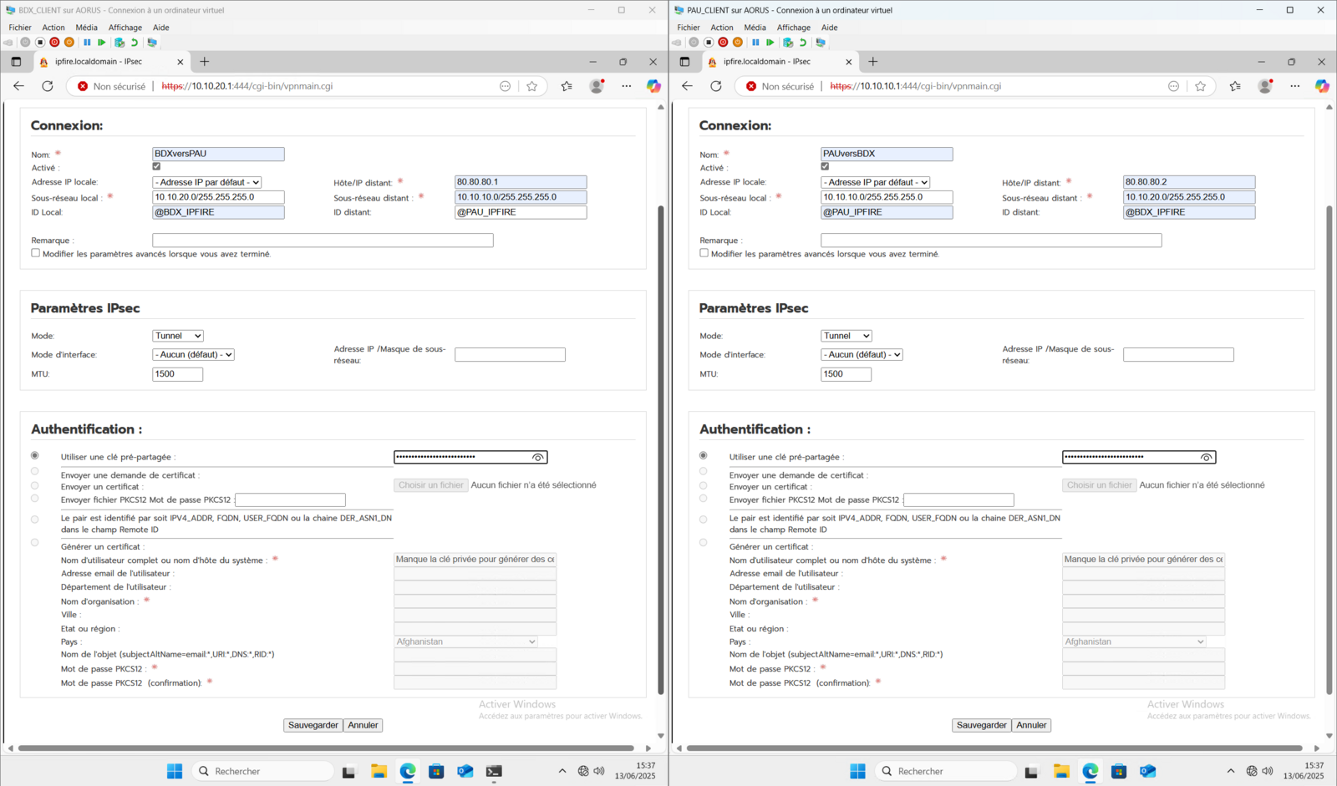
Task: Open Edge from the BDX_CLIENT taskbar
Action: (408, 771)
